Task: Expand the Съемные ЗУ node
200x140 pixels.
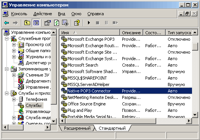Action: pos(14,75)
